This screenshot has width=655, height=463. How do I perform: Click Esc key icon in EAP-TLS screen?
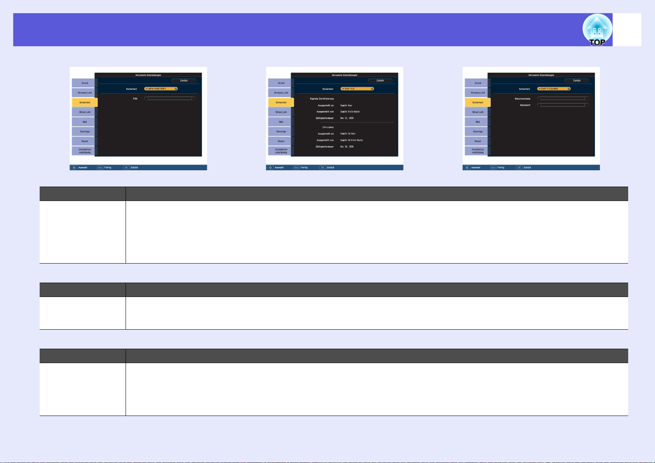coord(323,168)
